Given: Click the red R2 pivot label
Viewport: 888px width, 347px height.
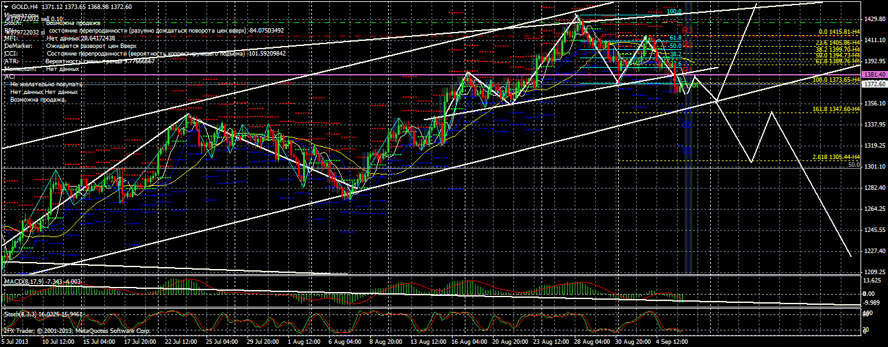Looking at the screenshot, I should click(687, 45).
